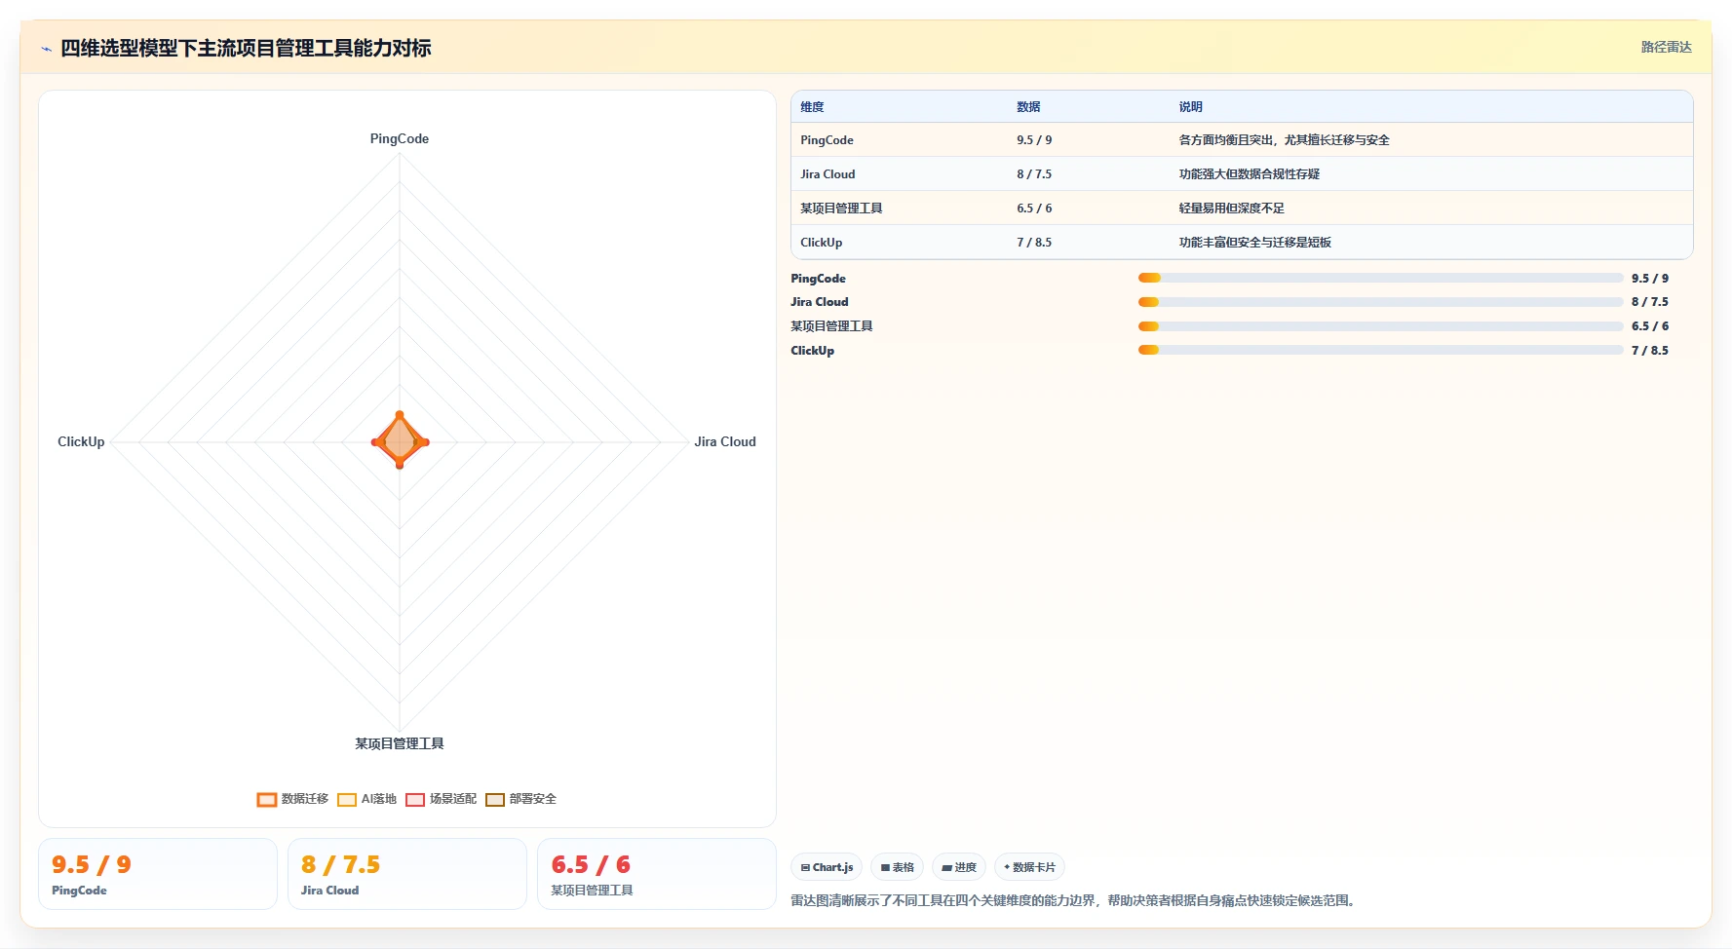Select the 说明 column header
The width and height of the screenshot is (1732, 949).
[1190, 107]
